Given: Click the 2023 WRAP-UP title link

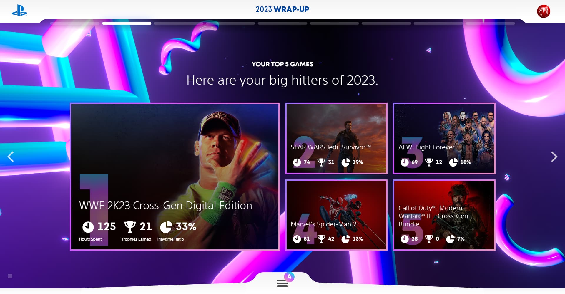Looking at the screenshot, I should (282, 9).
